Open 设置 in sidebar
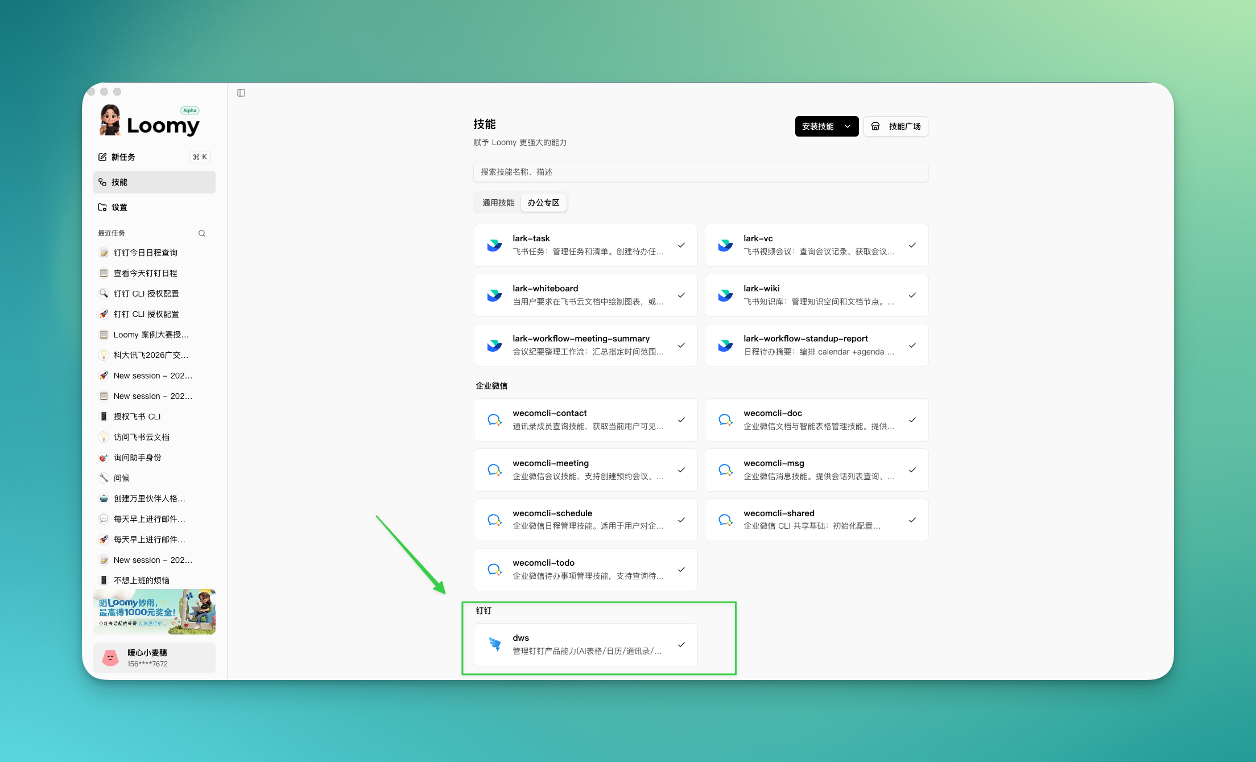Image resolution: width=1256 pixels, height=762 pixels. pyautogui.click(x=119, y=207)
